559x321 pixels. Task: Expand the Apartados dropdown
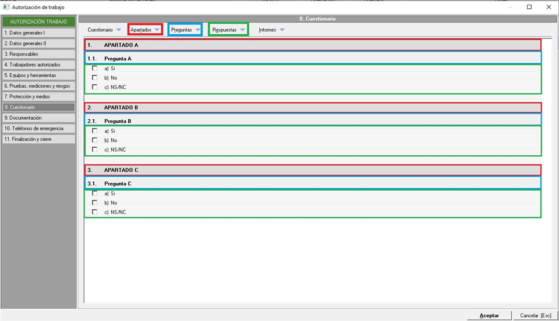[x=144, y=30]
